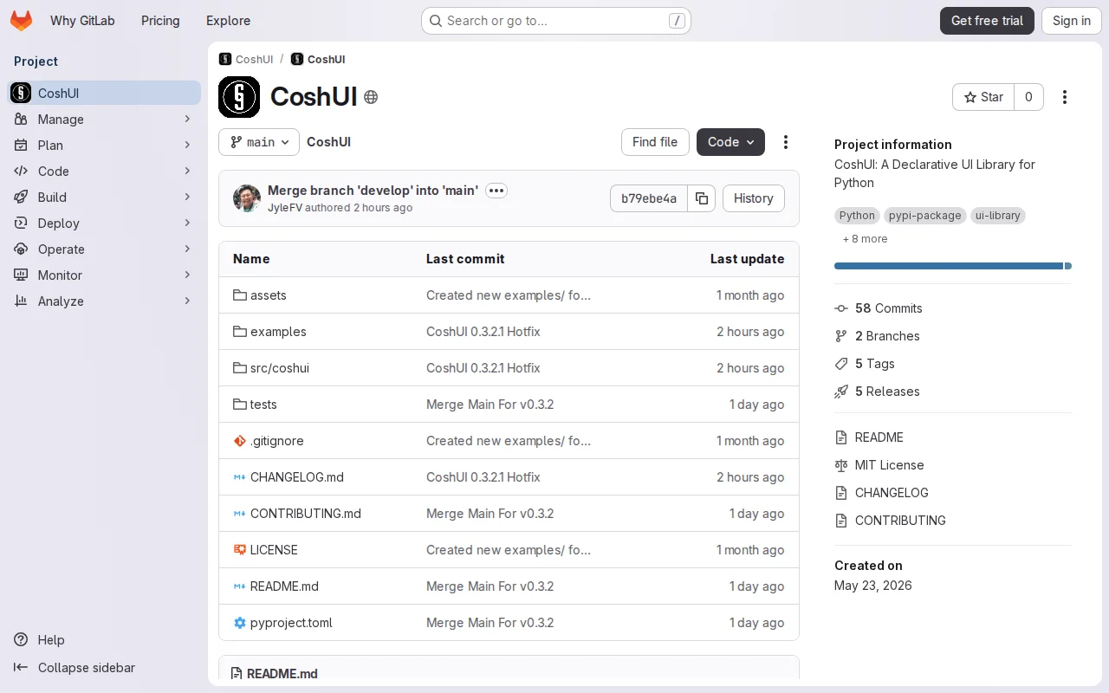Open the Why GitLab menu
The height and width of the screenshot is (693, 1109).
(x=82, y=21)
